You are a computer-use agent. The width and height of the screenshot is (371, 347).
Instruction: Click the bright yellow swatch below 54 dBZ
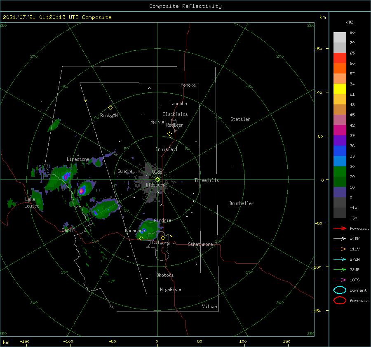(340, 89)
